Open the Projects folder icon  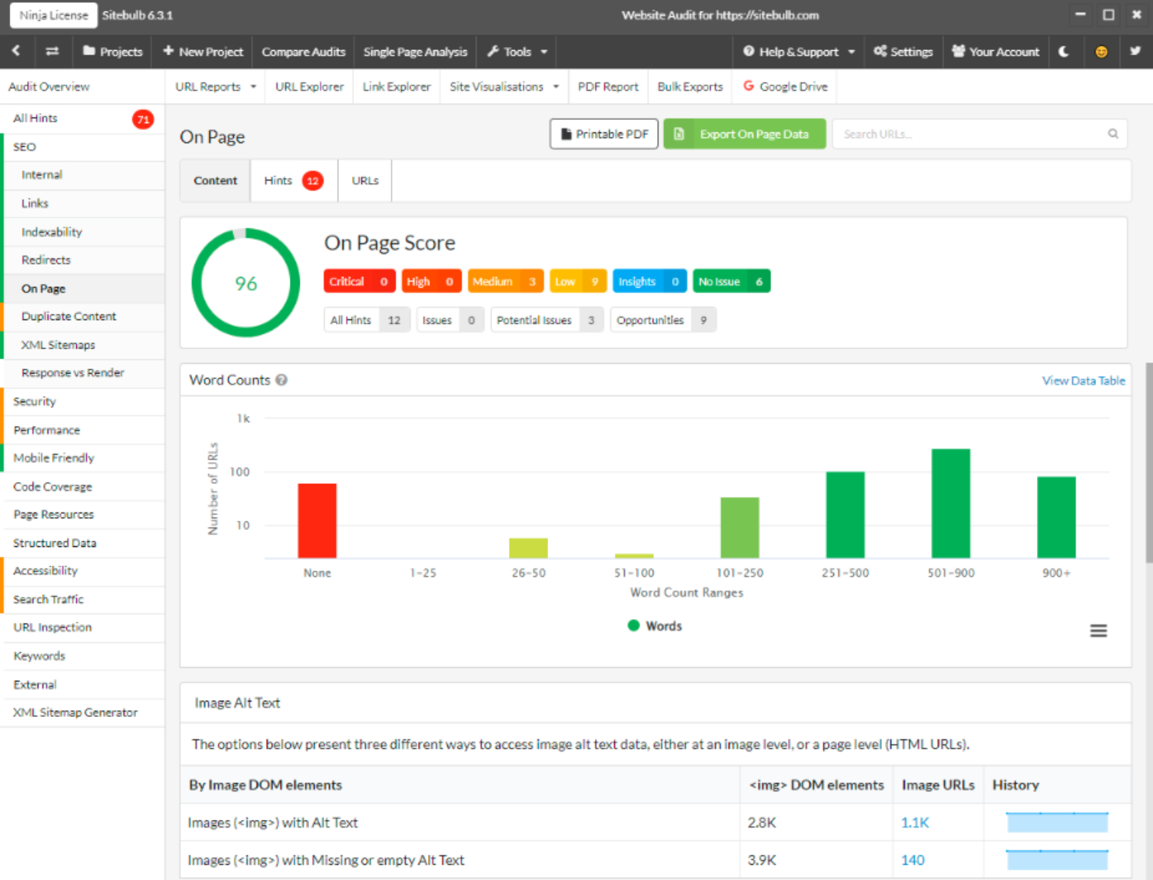(x=91, y=52)
